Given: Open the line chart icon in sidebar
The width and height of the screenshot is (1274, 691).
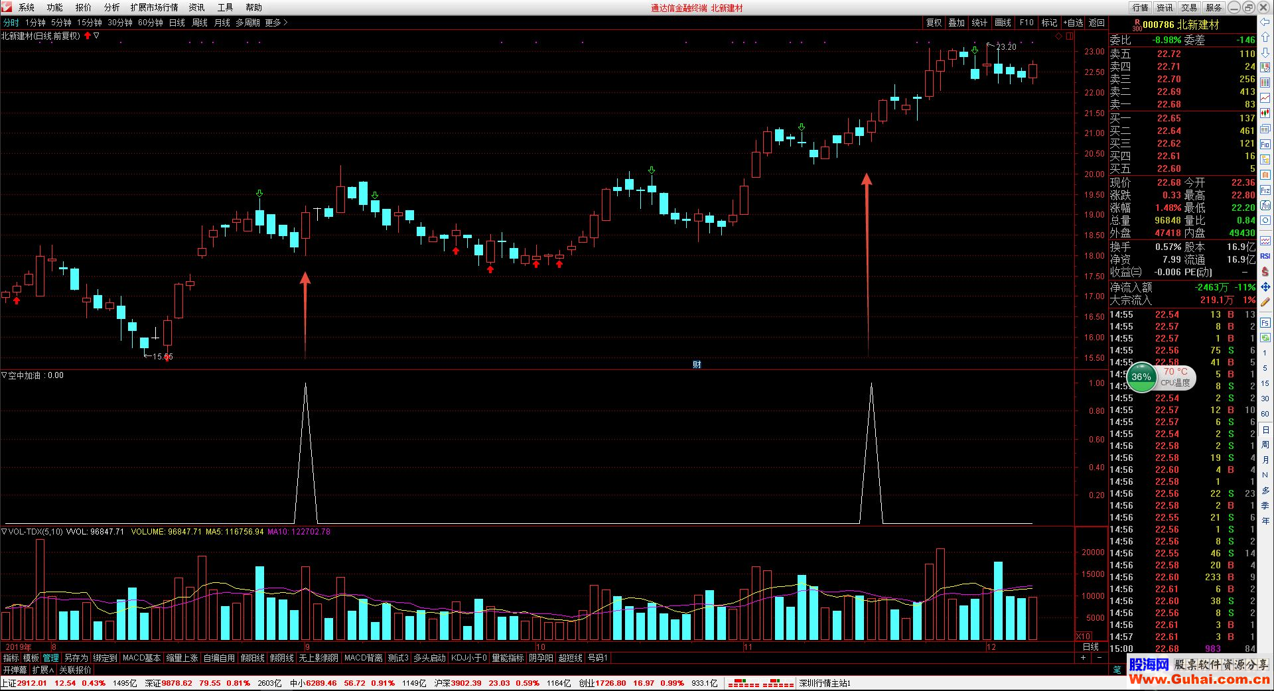Looking at the screenshot, I should (1265, 97).
